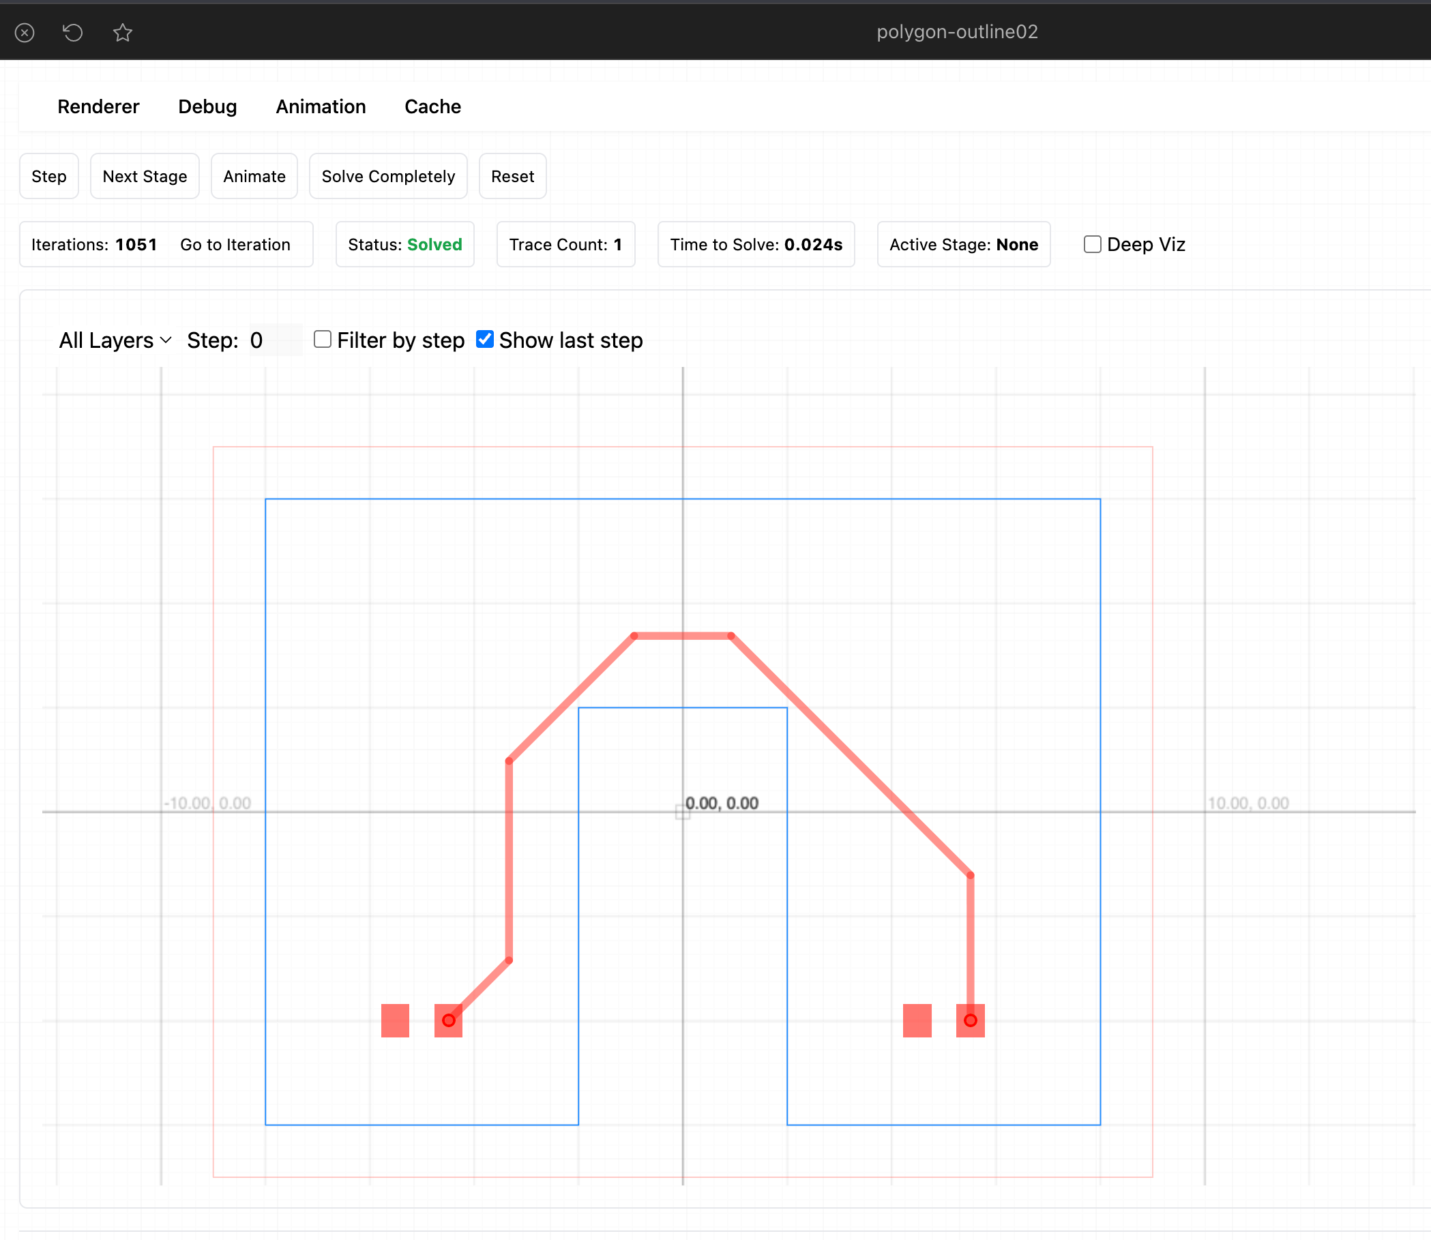Open the Cache menu
The width and height of the screenshot is (1431, 1240).
432,106
